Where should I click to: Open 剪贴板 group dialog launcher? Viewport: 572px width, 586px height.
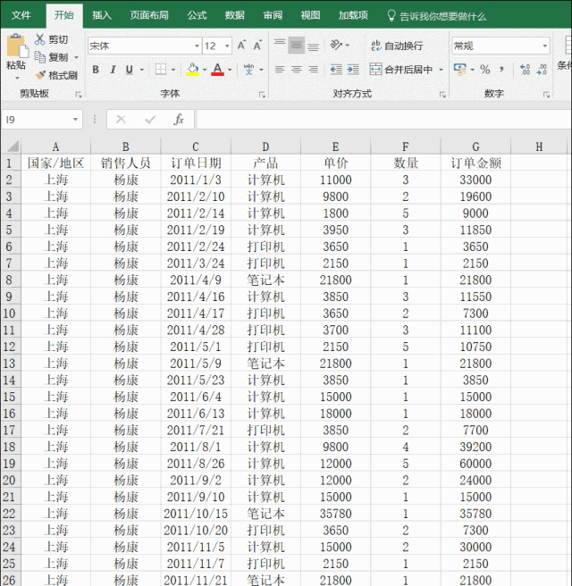pyautogui.click(x=79, y=95)
